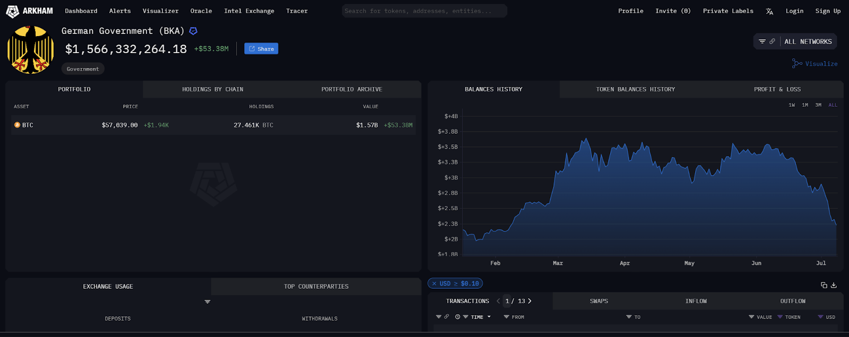Click the leftmost transactions filter icon
The width and height of the screenshot is (849, 337).
point(439,317)
